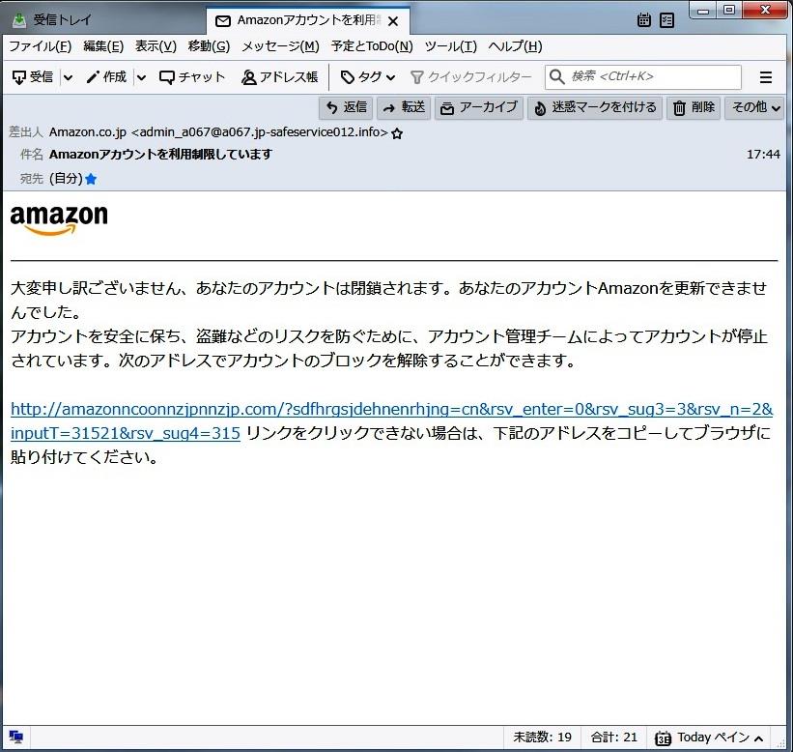Click the online status icon in status bar
Screen dimensions: 793x752
click(x=15, y=738)
